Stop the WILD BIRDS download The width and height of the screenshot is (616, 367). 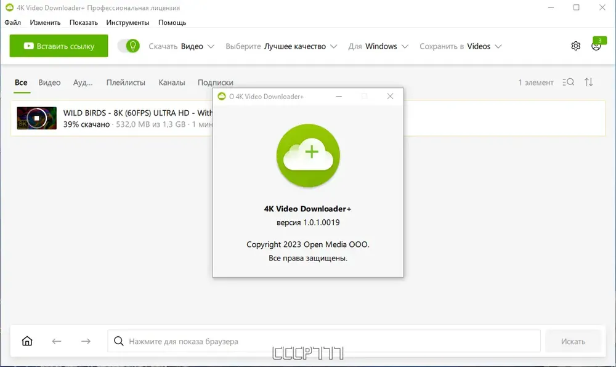coord(36,118)
